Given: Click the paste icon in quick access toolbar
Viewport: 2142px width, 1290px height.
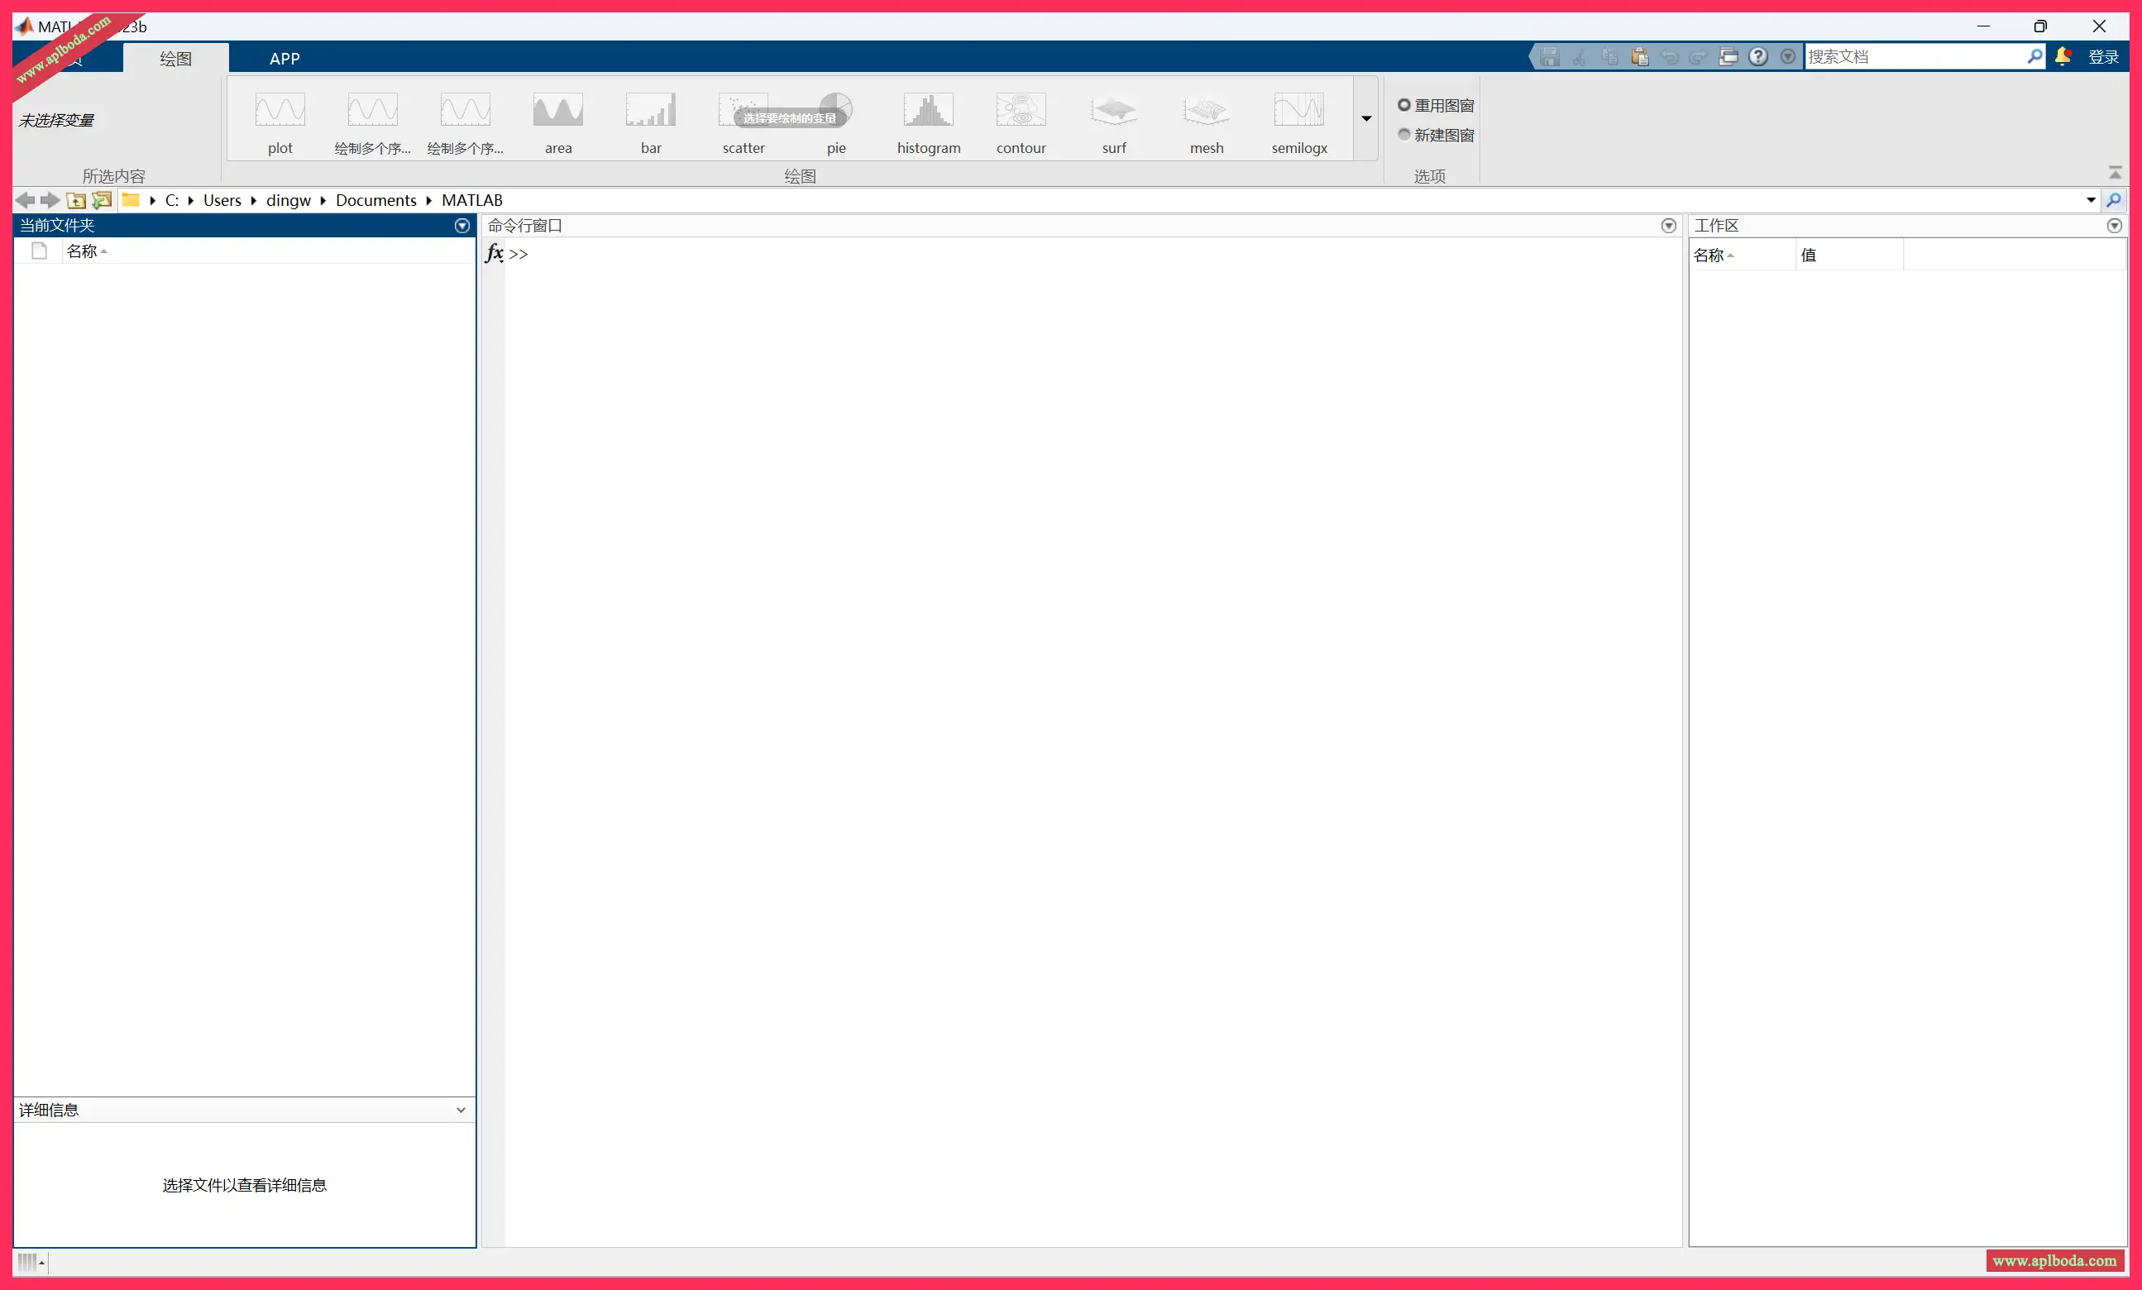Looking at the screenshot, I should (1639, 56).
